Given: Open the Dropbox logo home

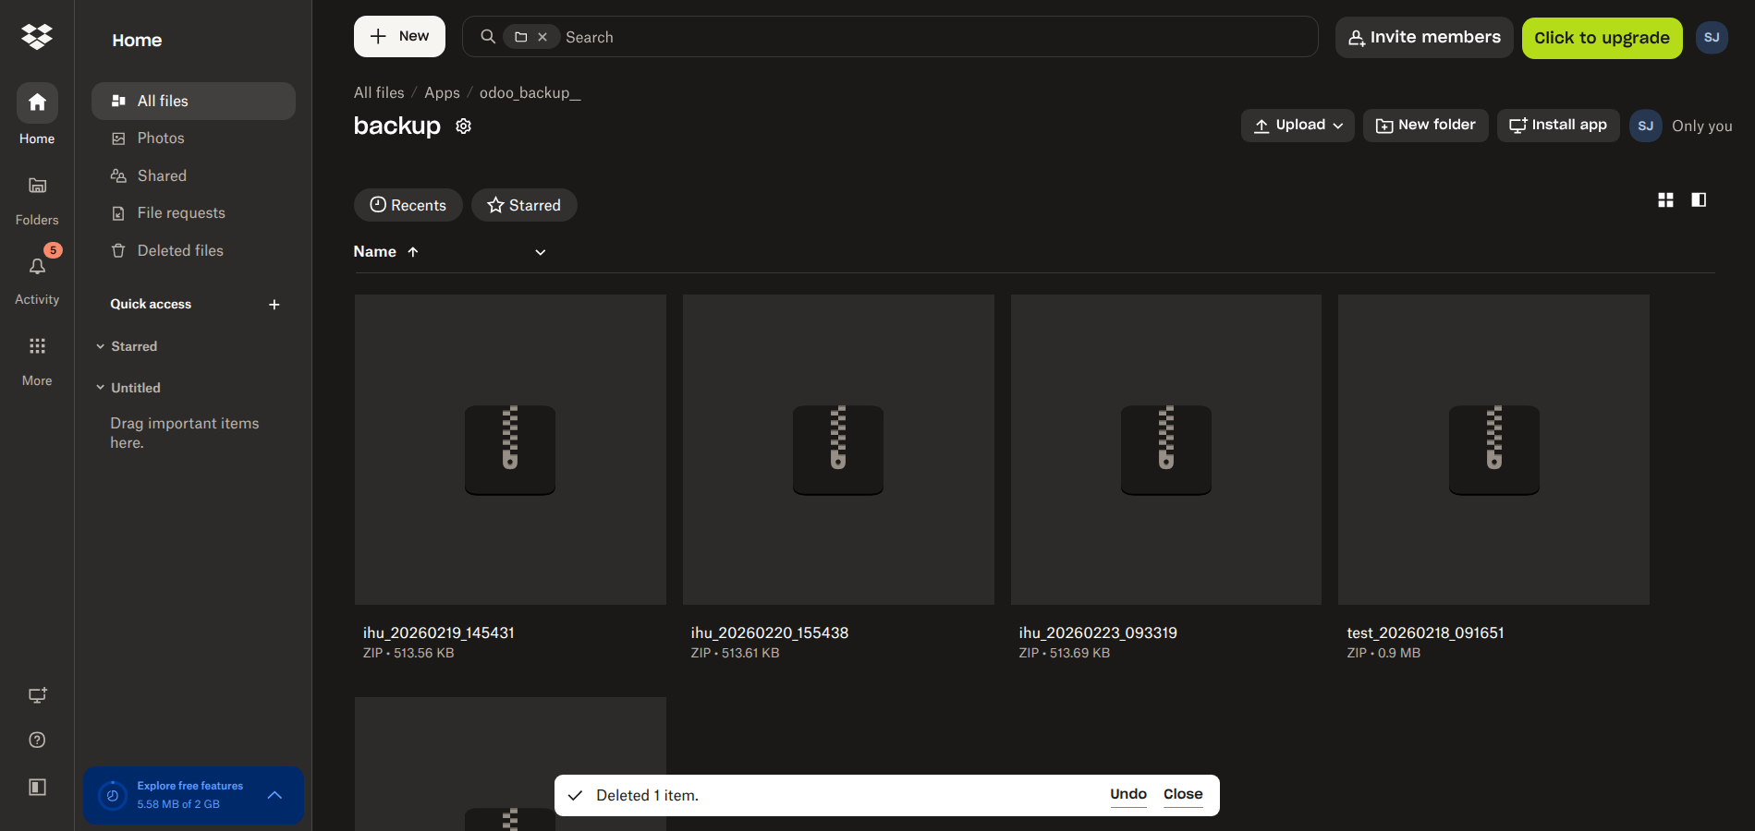Looking at the screenshot, I should [37, 37].
